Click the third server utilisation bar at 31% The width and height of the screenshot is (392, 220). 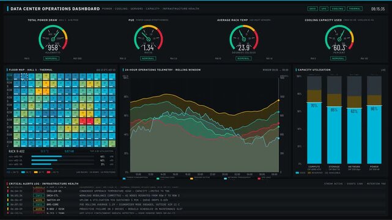coord(62,164)
